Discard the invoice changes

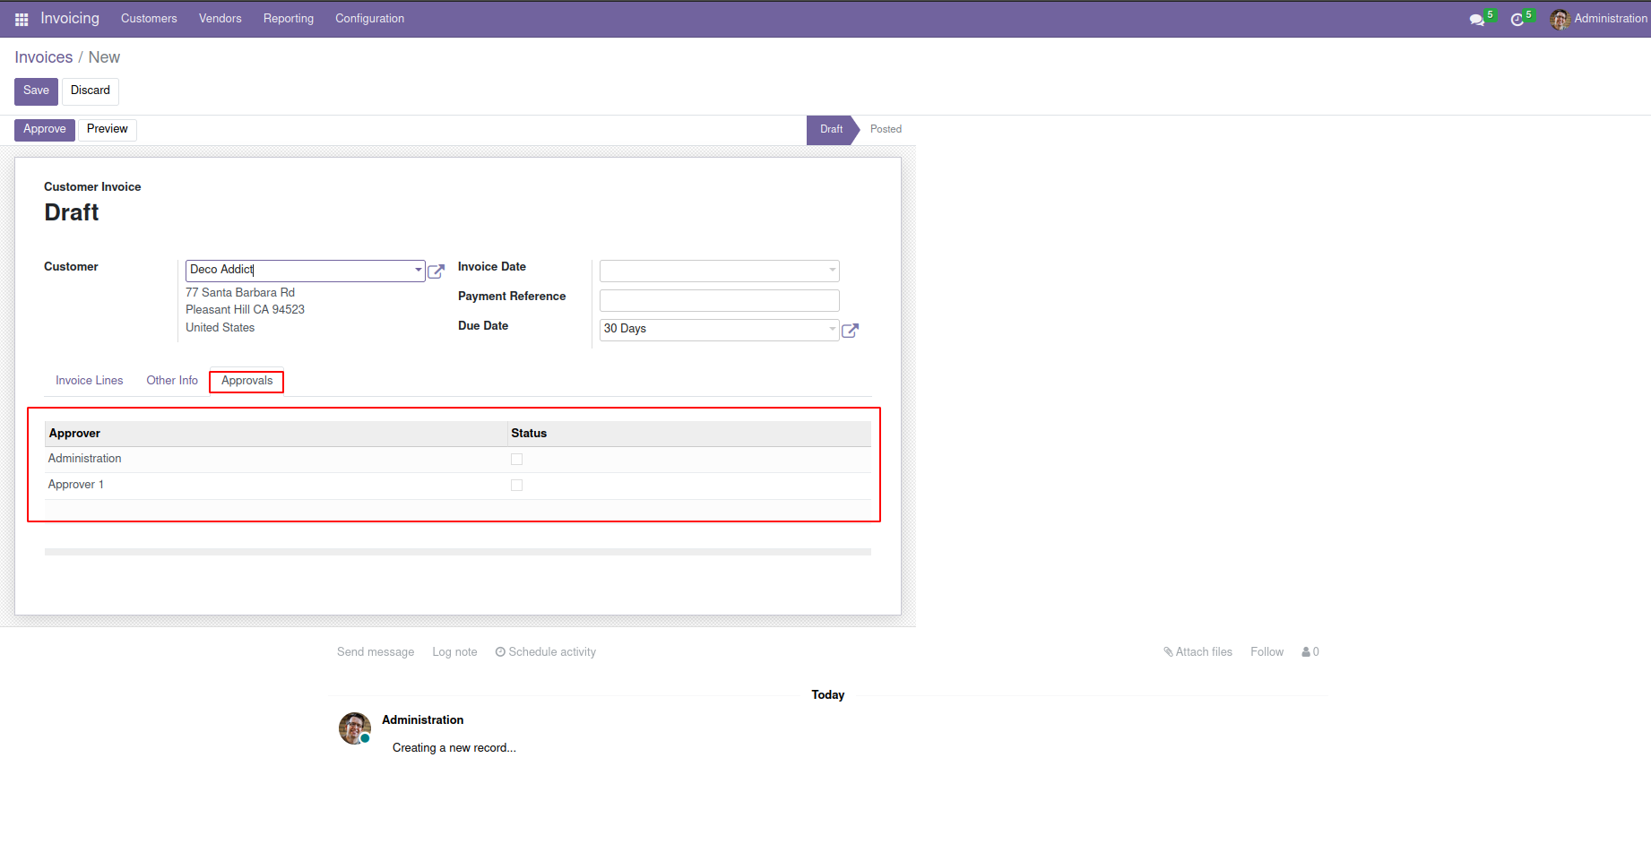[x=91, y=91]
